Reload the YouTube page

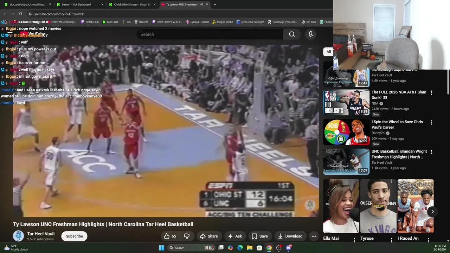20,14
